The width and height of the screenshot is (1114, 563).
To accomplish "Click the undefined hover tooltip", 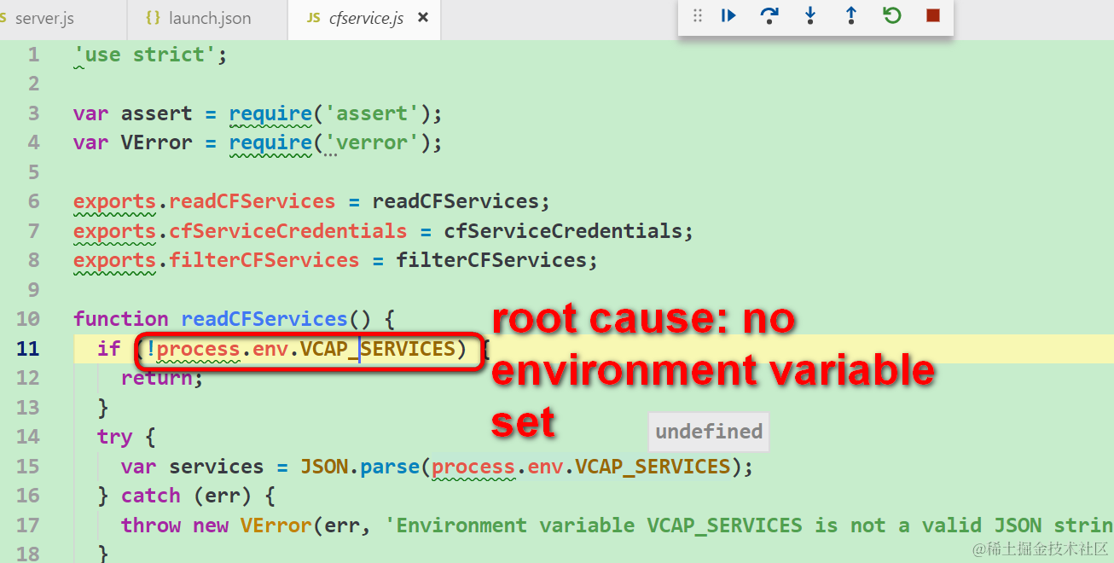I will pos(709,432).
